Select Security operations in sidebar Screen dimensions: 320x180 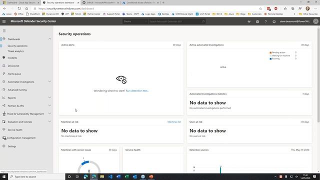point(17,46)
